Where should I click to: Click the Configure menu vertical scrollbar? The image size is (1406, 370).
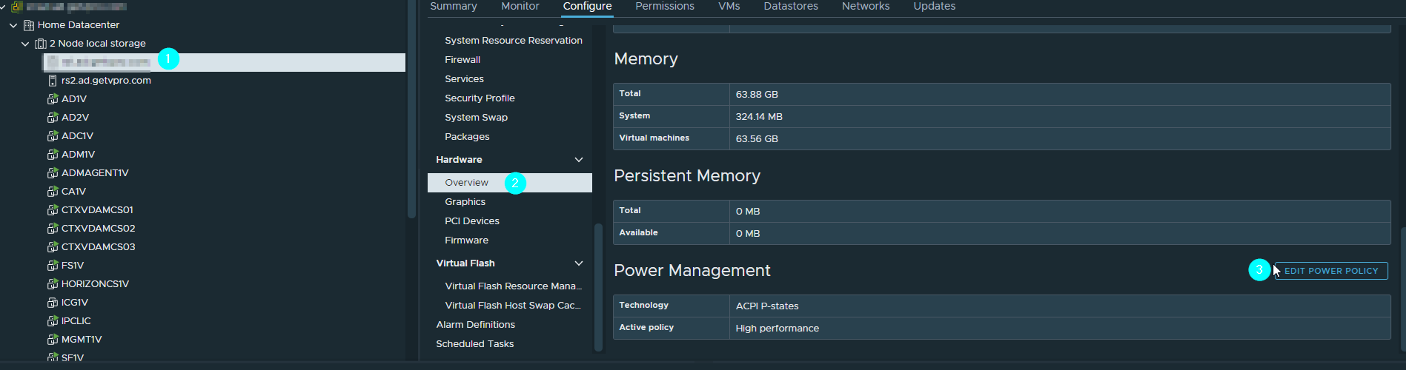tap(598, 287)
